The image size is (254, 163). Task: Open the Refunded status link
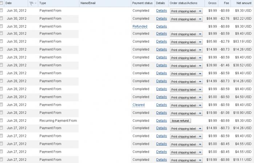(x=140, y=27)
